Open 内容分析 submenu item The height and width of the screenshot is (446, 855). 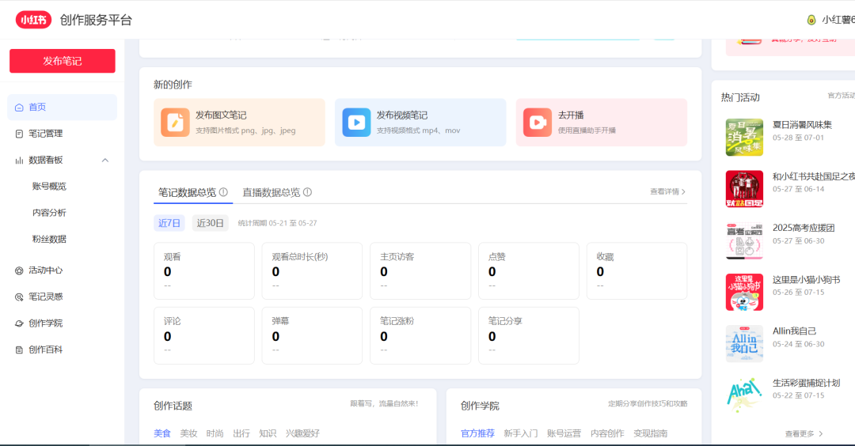(49, 213)
